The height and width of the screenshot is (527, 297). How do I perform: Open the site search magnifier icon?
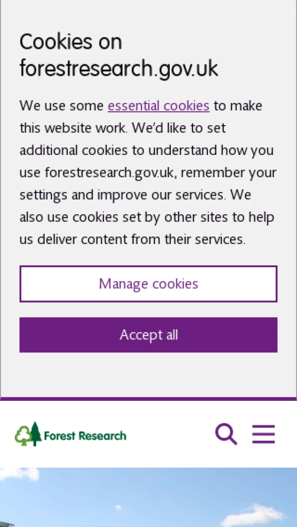[x=226, y=434]
